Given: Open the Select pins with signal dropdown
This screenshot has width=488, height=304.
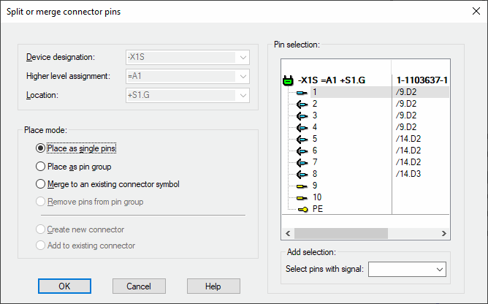Looking at the screenshot, I should tap(440, 270).
